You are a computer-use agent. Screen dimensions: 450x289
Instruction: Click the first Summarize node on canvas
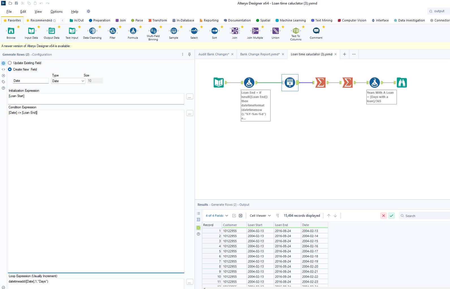[320, 83]
